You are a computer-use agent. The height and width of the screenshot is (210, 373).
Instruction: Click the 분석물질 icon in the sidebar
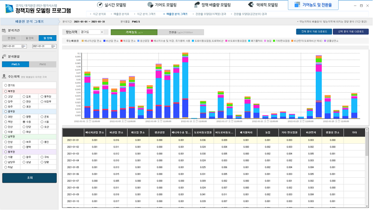pos(5,56)
